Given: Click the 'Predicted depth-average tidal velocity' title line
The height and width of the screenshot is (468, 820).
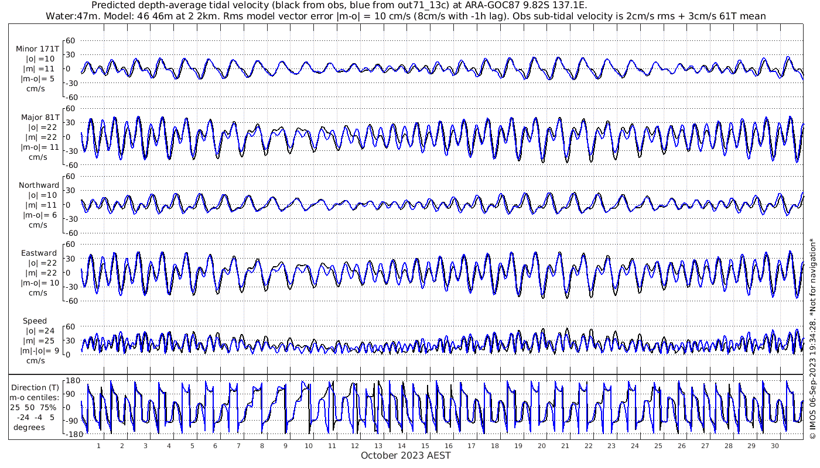Looking at the screenshot, I should click(x=339, y=5).
